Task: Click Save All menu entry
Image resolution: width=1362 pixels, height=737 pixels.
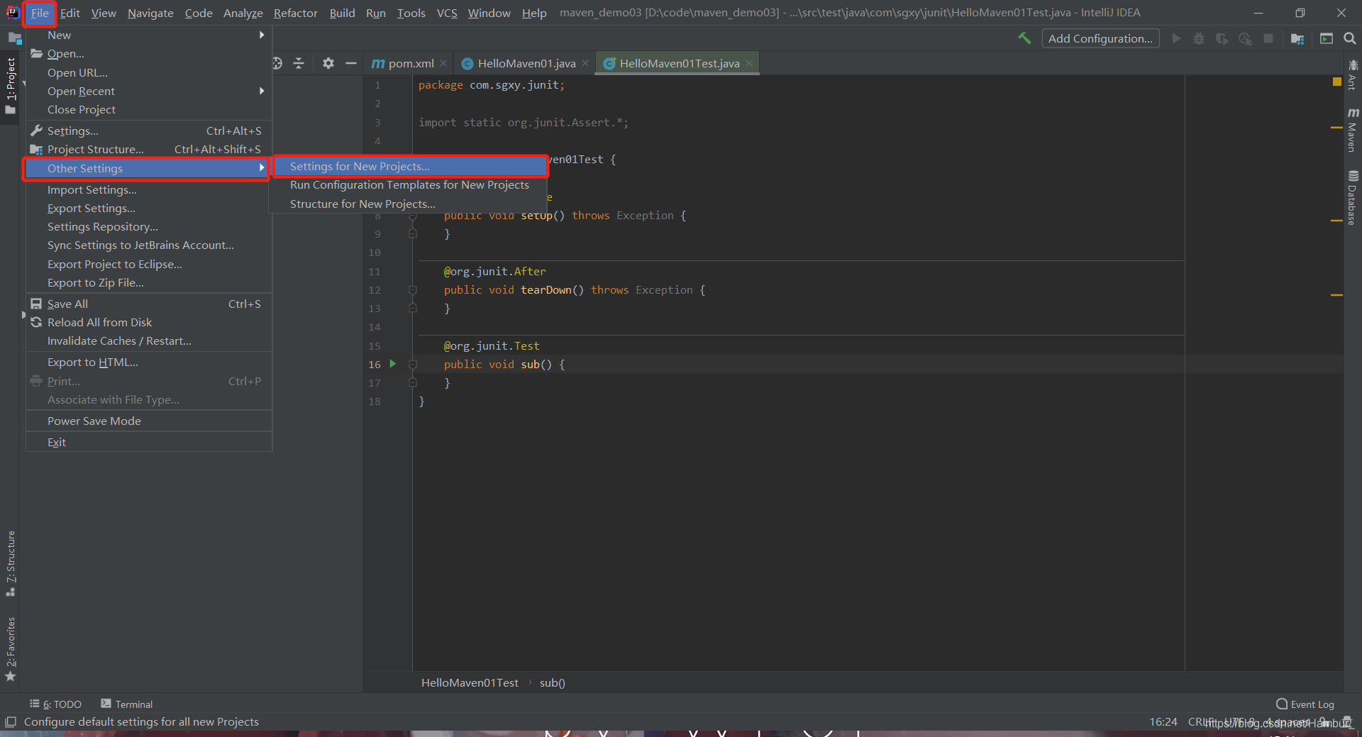Action: click(x=149, y=304)
